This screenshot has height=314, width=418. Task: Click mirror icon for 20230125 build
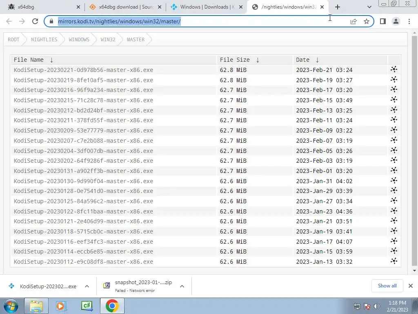[x=394, y=200]
